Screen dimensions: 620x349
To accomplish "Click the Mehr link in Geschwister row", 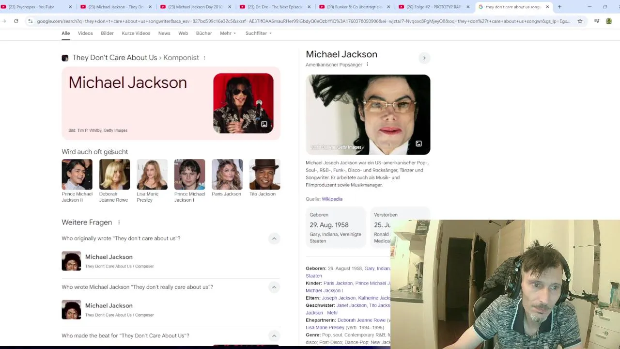I will click(x=332, y=313).
